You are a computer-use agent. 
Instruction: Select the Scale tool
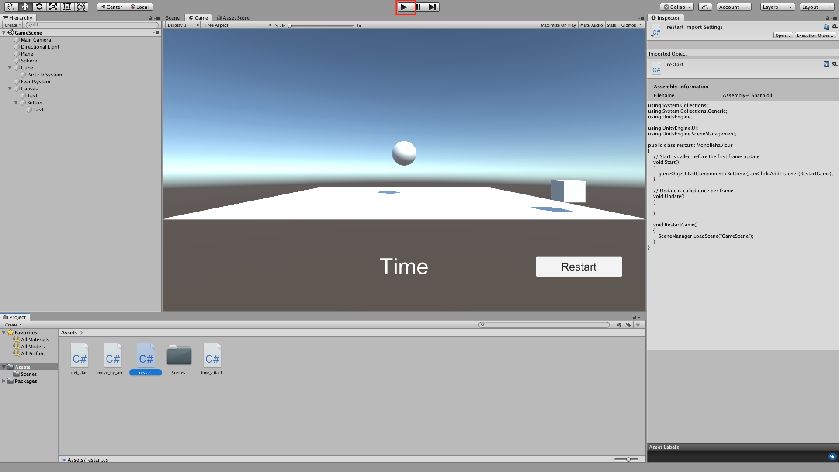53,7
